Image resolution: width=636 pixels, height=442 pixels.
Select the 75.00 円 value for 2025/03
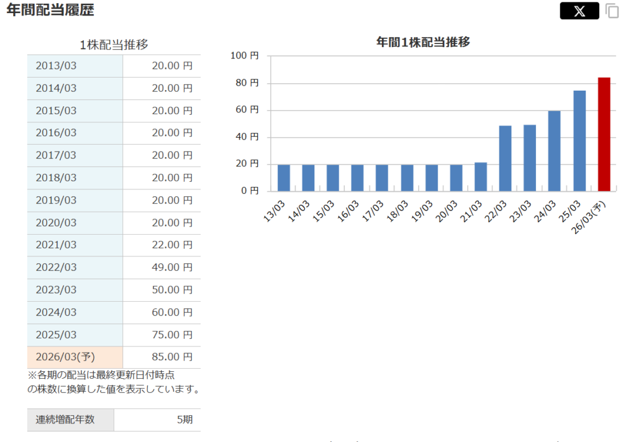click(x=172, y=335)
